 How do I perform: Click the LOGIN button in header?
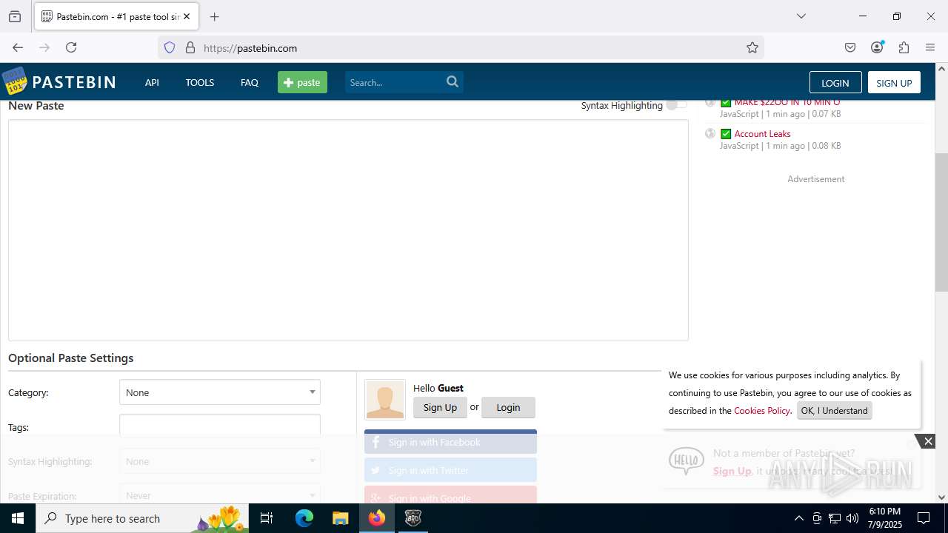coord(835,82)
